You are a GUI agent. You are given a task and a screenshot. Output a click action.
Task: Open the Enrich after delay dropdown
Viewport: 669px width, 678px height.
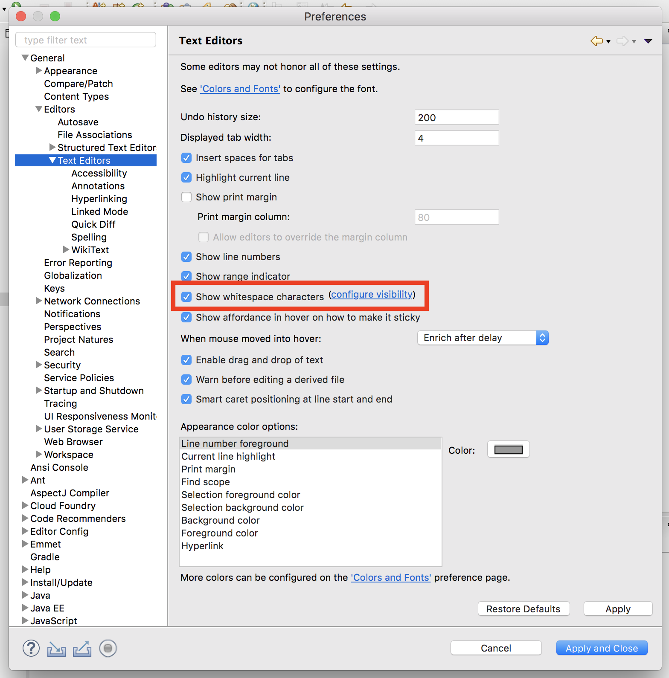point(483,338)
